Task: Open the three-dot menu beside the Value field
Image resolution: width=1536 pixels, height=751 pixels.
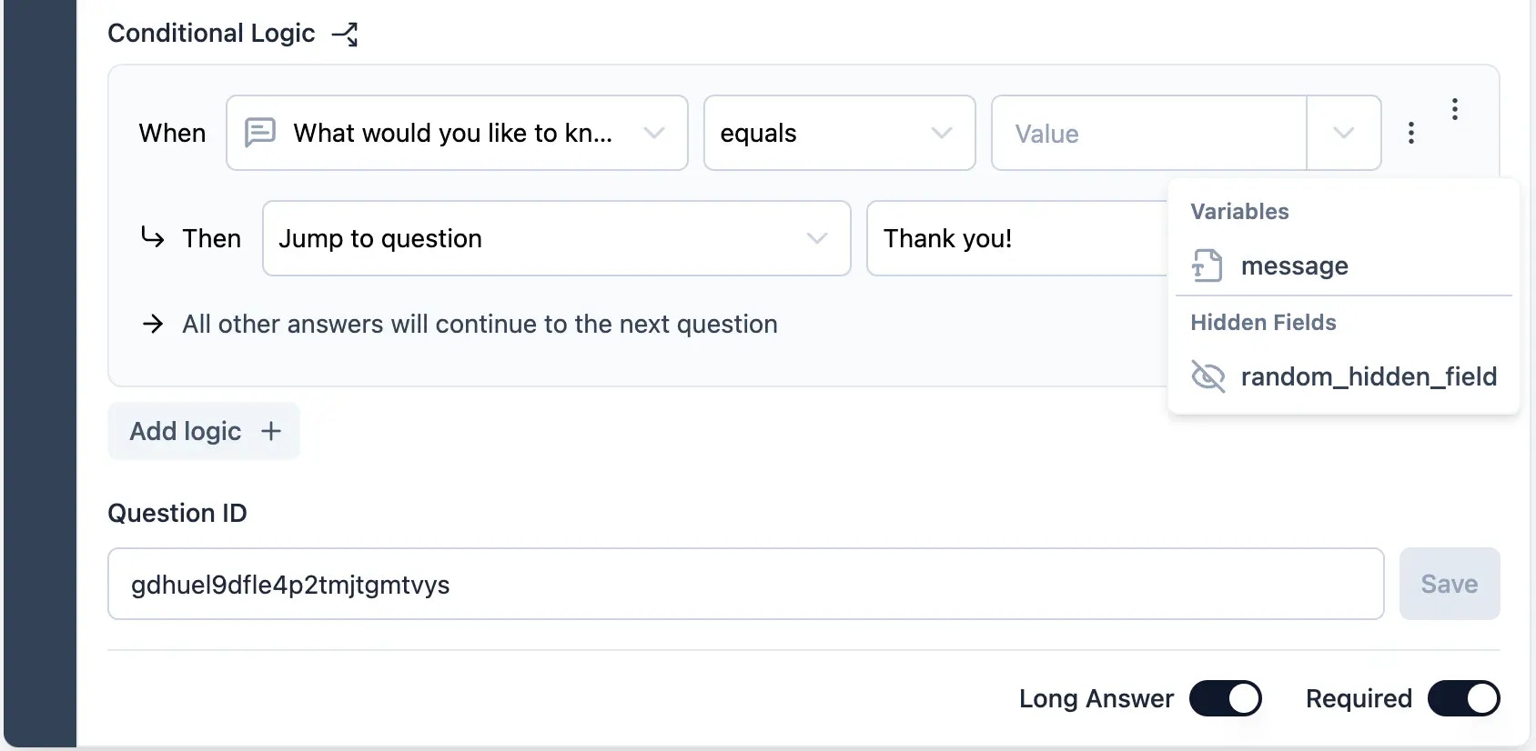Action: pyautogui.click(x=1411, y=133)
